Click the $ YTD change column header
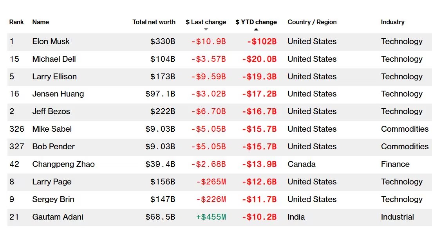The height and width of the screenshot is (229, 432). [x=256, y=22]
